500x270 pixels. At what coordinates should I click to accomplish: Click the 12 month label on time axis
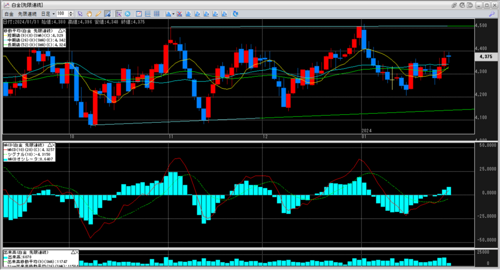point(265,137)
